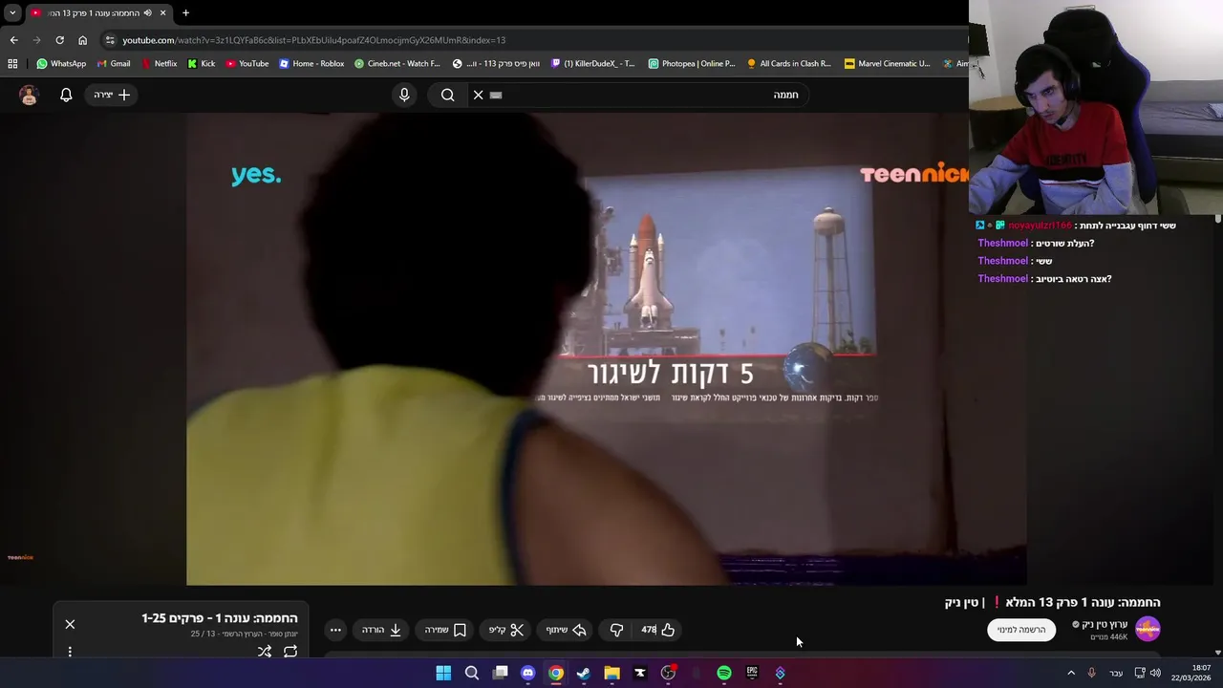Toggle playlist loop

tap(290, 652)
